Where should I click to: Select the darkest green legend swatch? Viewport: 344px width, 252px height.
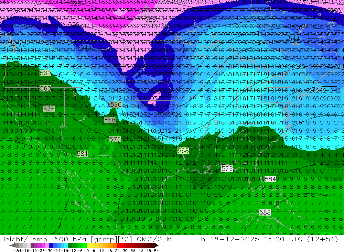click(70, 245)
